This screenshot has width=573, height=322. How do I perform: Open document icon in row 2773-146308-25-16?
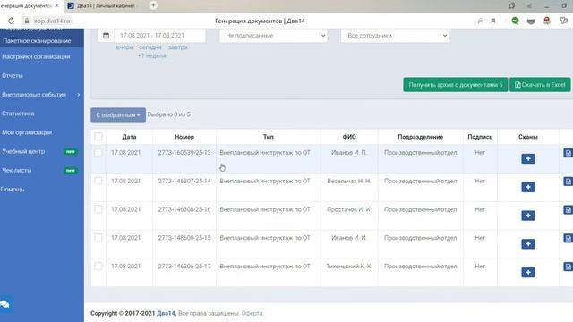pos(568,210)
